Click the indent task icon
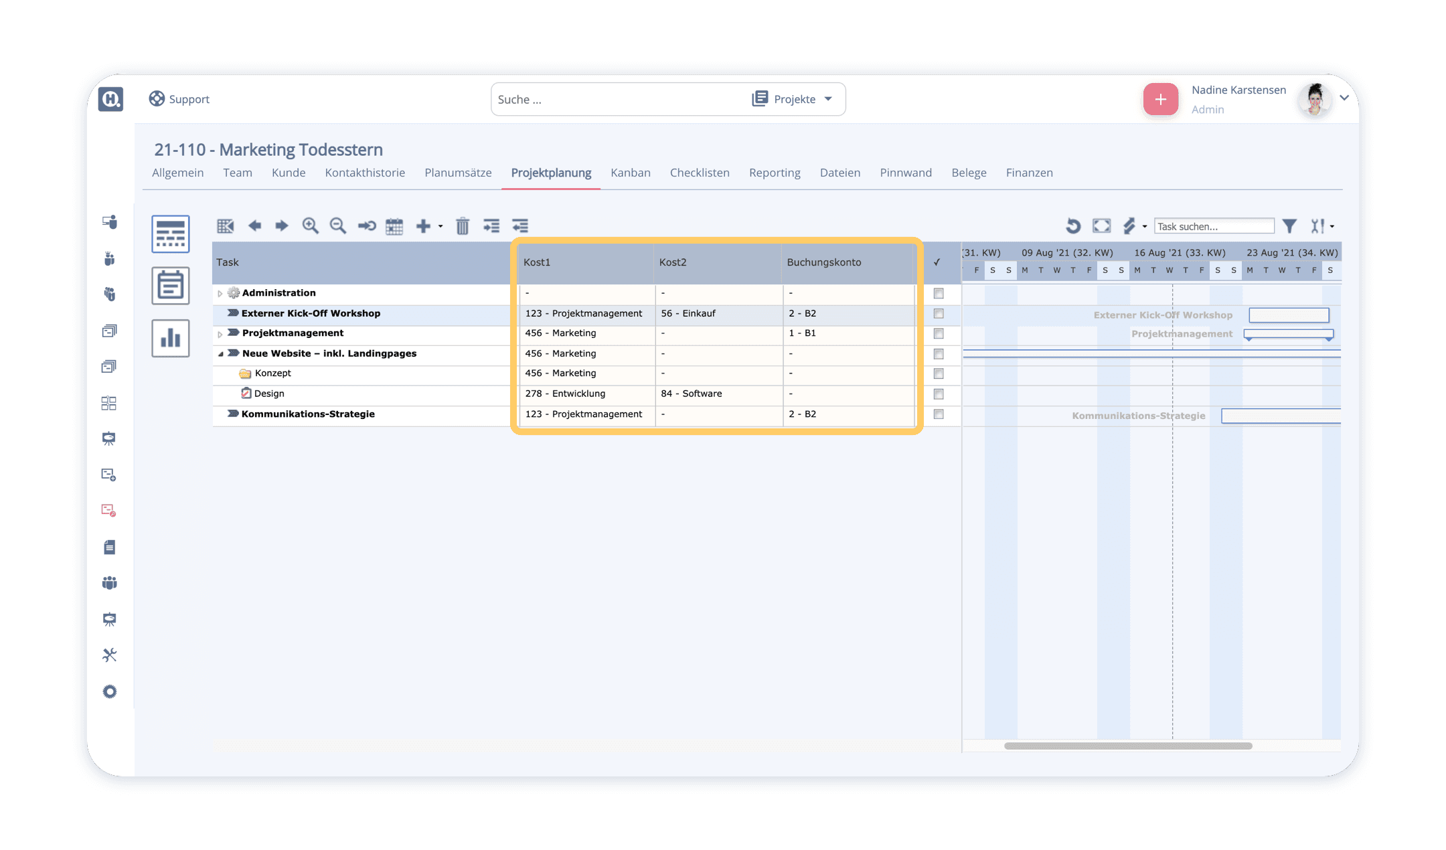 tap(491, 226)
